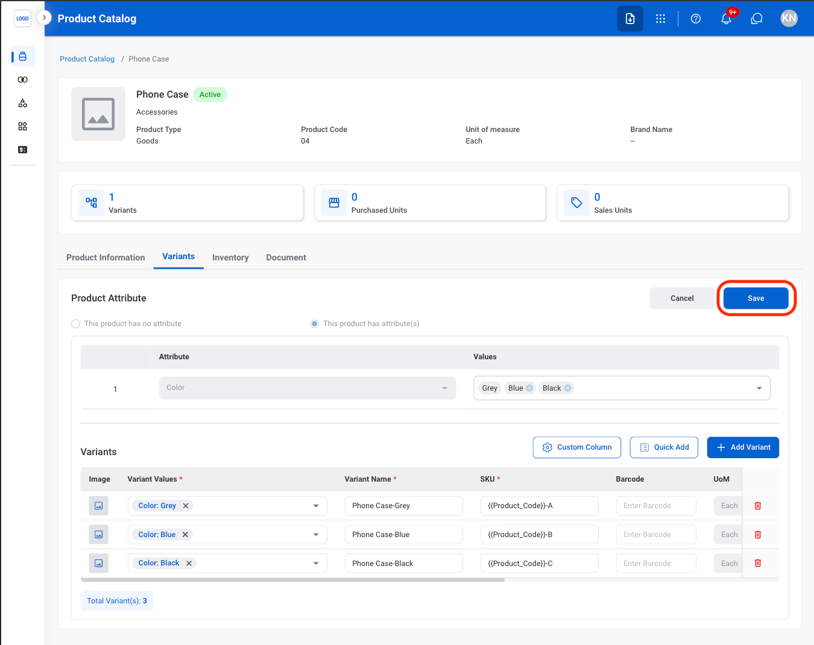
Task: Open the KN user avatar menu
Action: pos(789,19)
